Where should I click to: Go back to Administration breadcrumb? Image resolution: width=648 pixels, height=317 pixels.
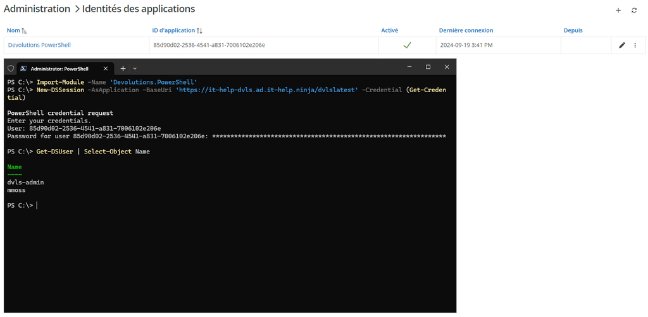(37, 9)
